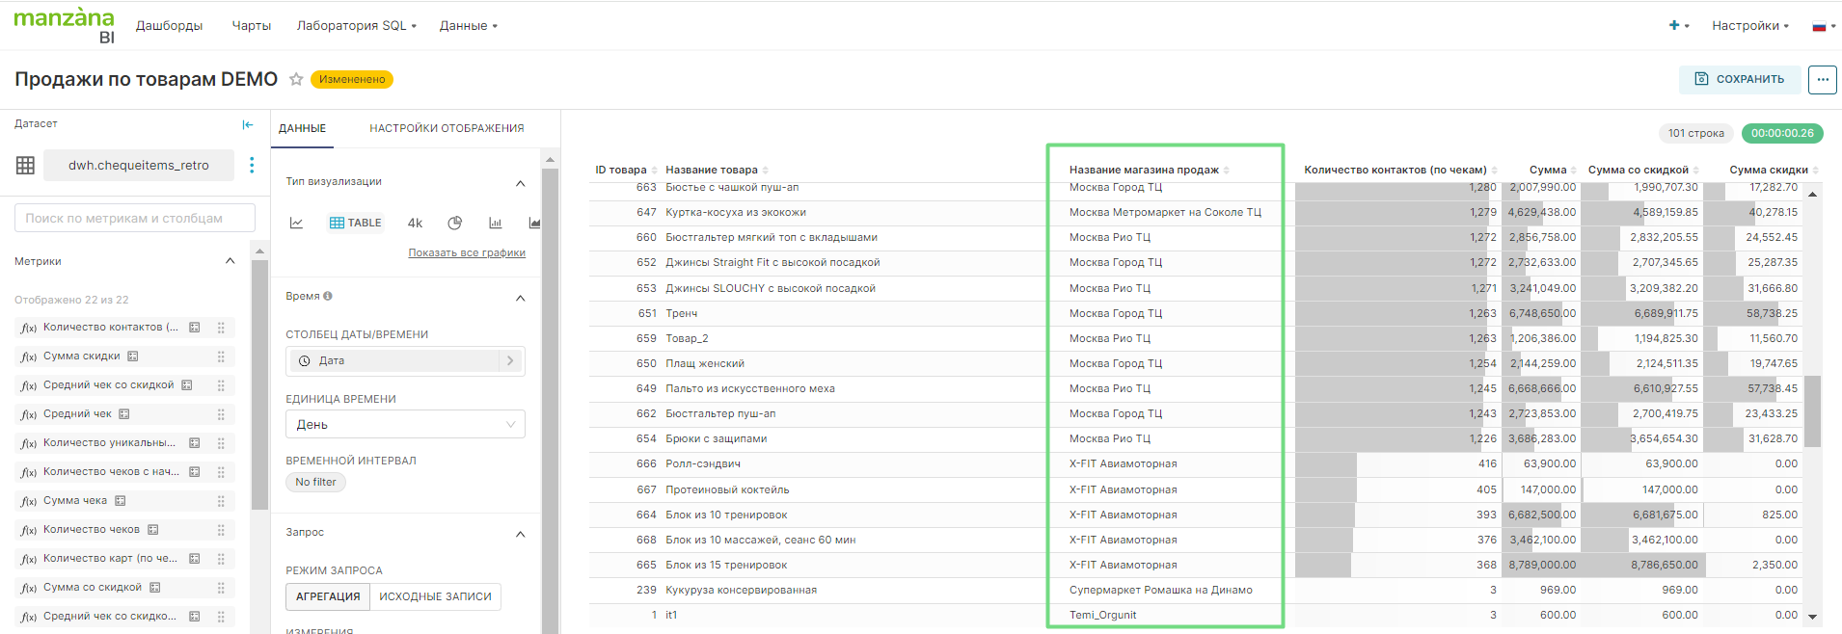
Task: Click the Показать все графики link
Action: pyautogui.click(x=467, y=252)
